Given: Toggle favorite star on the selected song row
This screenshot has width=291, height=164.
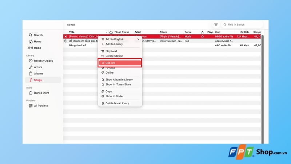Looking at the screenshot, I should [202, 37].
